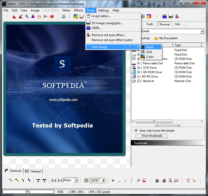Screen dimensions: 208x196
Task: Click the add yellow square selection icon
Action: (17, 180)
